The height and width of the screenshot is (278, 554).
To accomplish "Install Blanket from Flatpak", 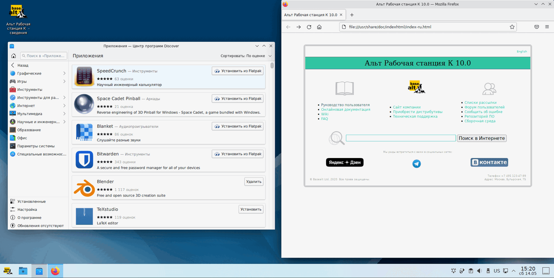I will [x=237, y=126].
